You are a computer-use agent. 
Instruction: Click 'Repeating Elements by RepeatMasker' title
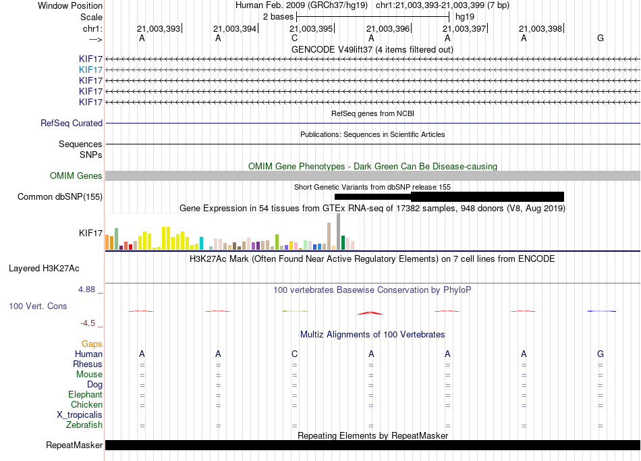click(x=372, y=435)
